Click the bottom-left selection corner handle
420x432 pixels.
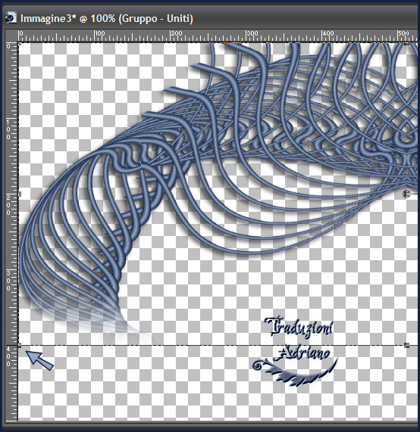(20, 345)
